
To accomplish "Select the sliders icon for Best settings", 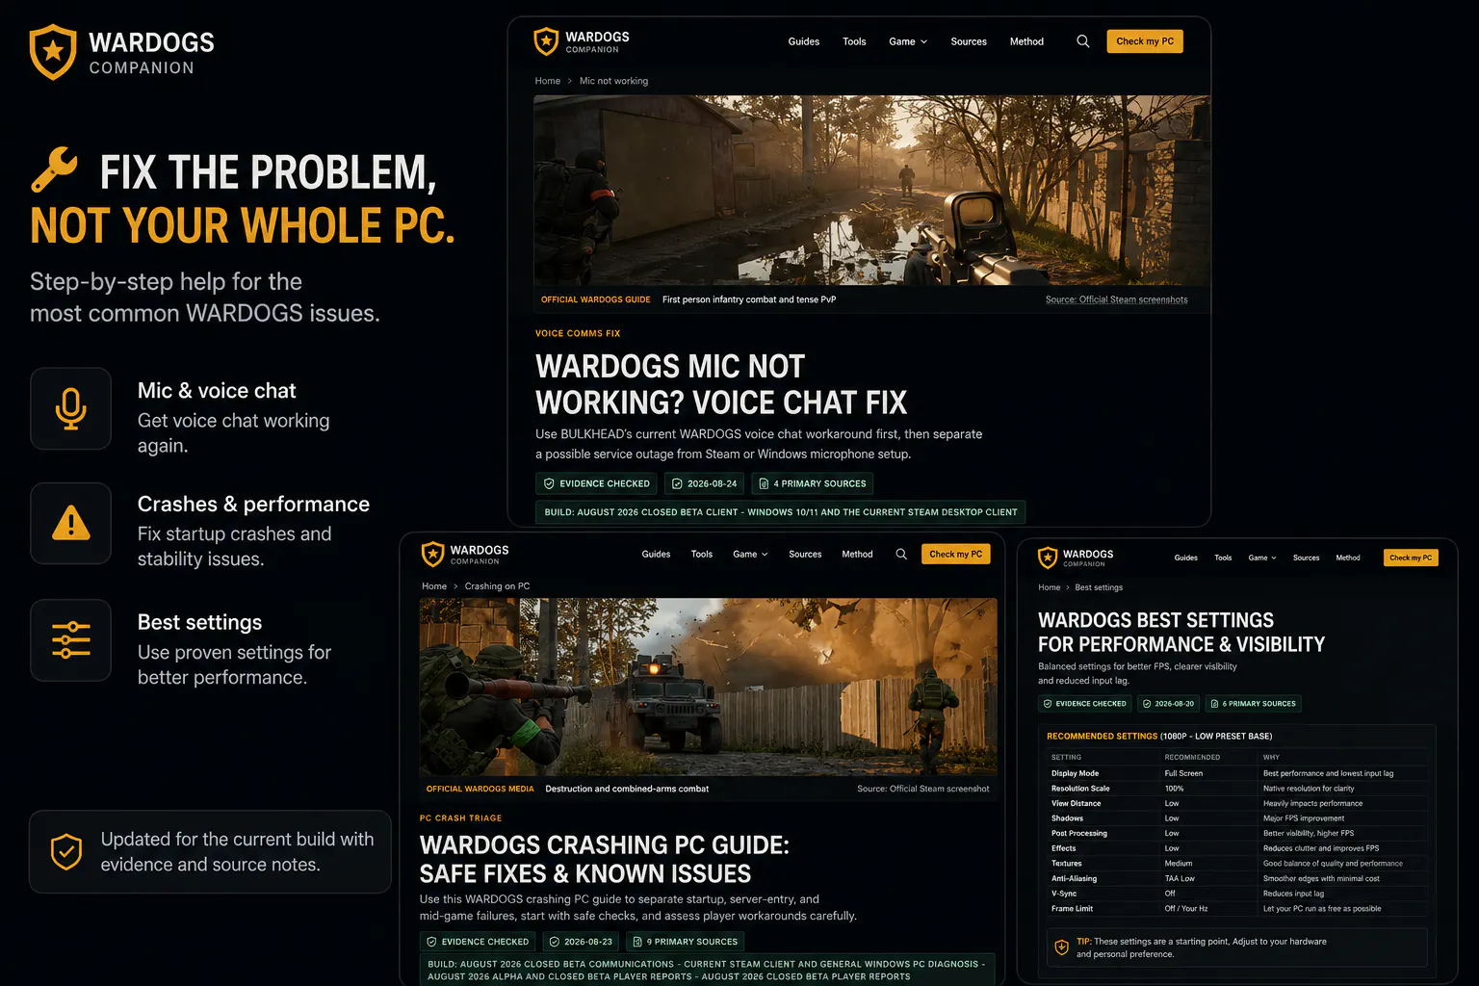I will coord(70,640).
